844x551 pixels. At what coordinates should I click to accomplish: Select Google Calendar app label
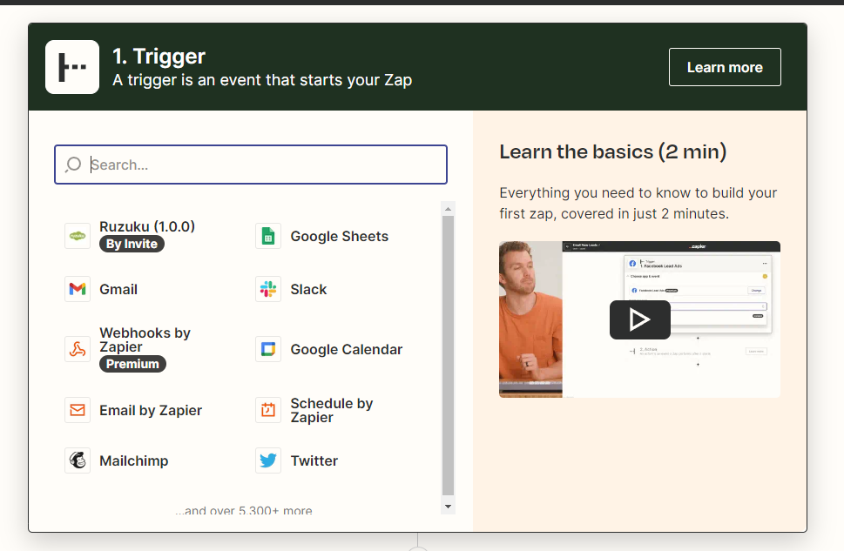tap(346, 350)
